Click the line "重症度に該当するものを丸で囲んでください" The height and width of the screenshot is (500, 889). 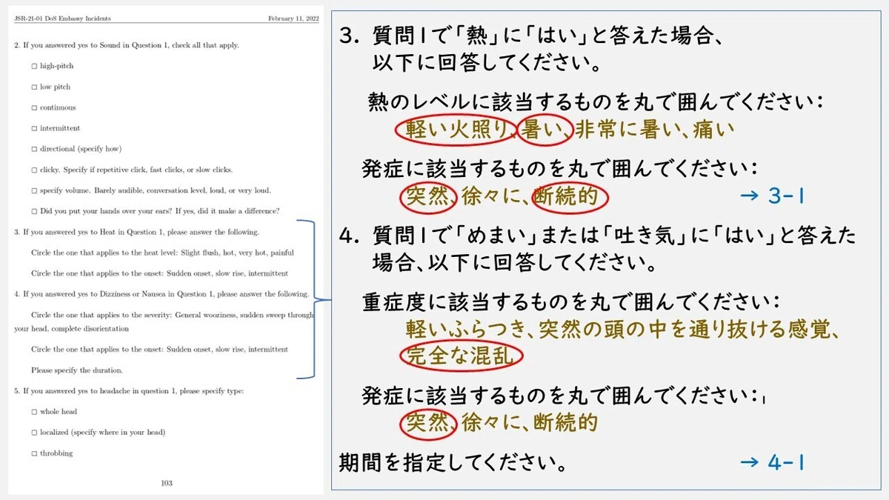[x=571, y=301]
